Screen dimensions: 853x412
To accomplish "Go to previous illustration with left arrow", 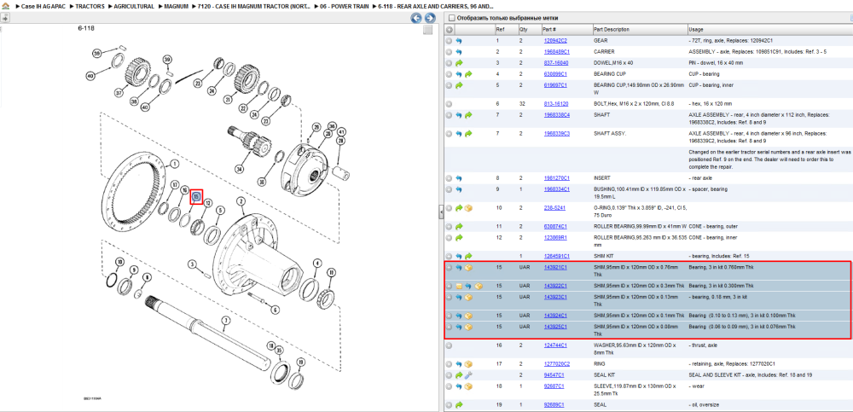I will pyautogui.click(x=416, y=18).
